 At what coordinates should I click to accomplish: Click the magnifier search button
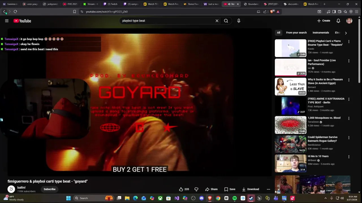[226, 21]
